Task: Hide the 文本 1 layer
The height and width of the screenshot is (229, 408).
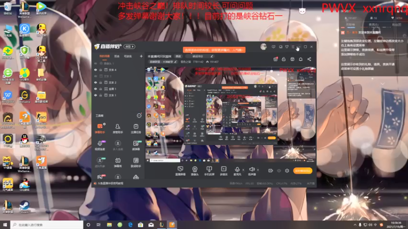Action: click(95, 95)
